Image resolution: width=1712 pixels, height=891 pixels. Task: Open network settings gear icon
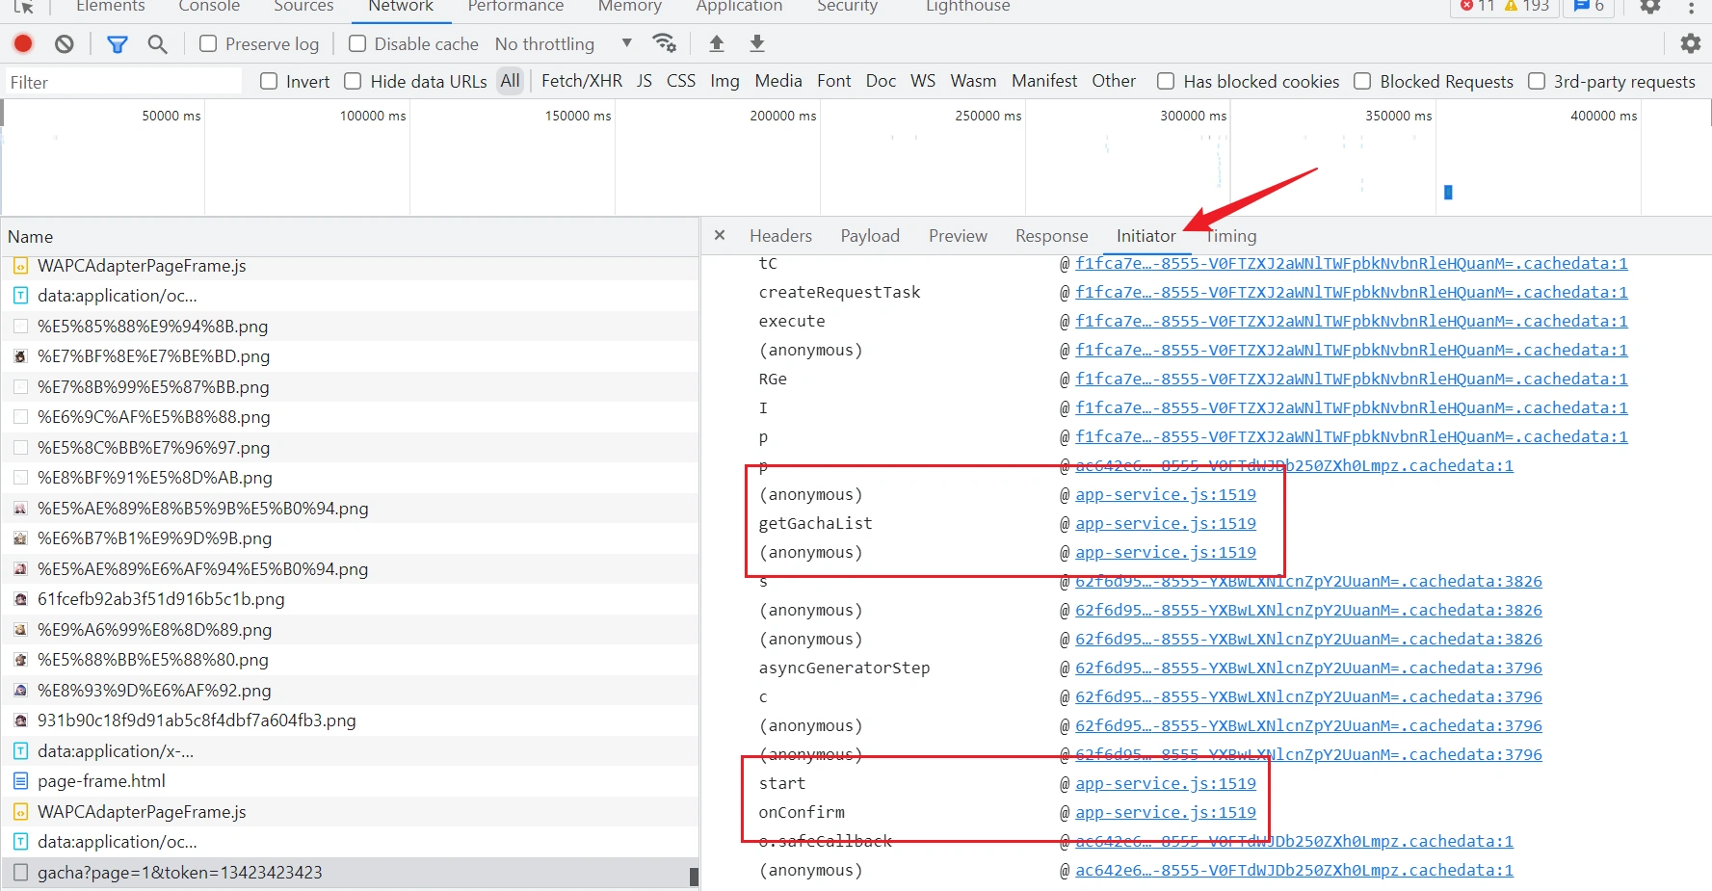[x=1690, y=43]
